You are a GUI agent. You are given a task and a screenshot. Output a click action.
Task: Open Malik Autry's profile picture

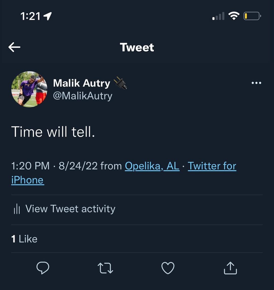[x=29, y=89]
